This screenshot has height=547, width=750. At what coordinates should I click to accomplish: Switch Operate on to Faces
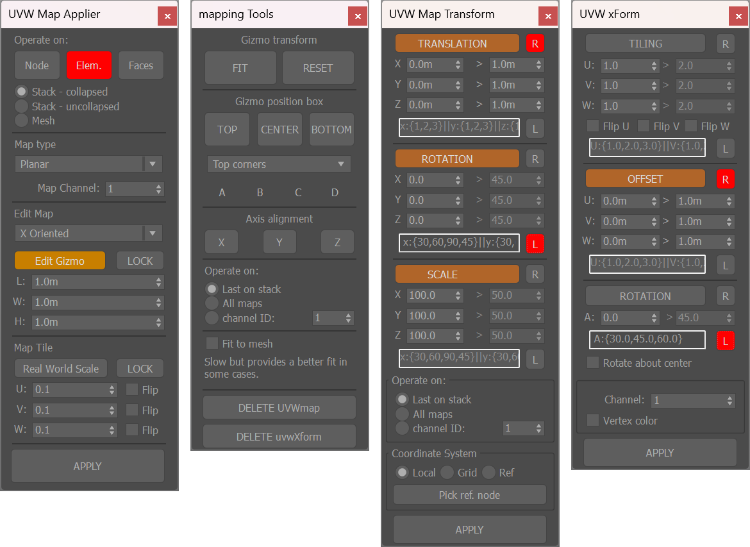[x=140, y=65]
